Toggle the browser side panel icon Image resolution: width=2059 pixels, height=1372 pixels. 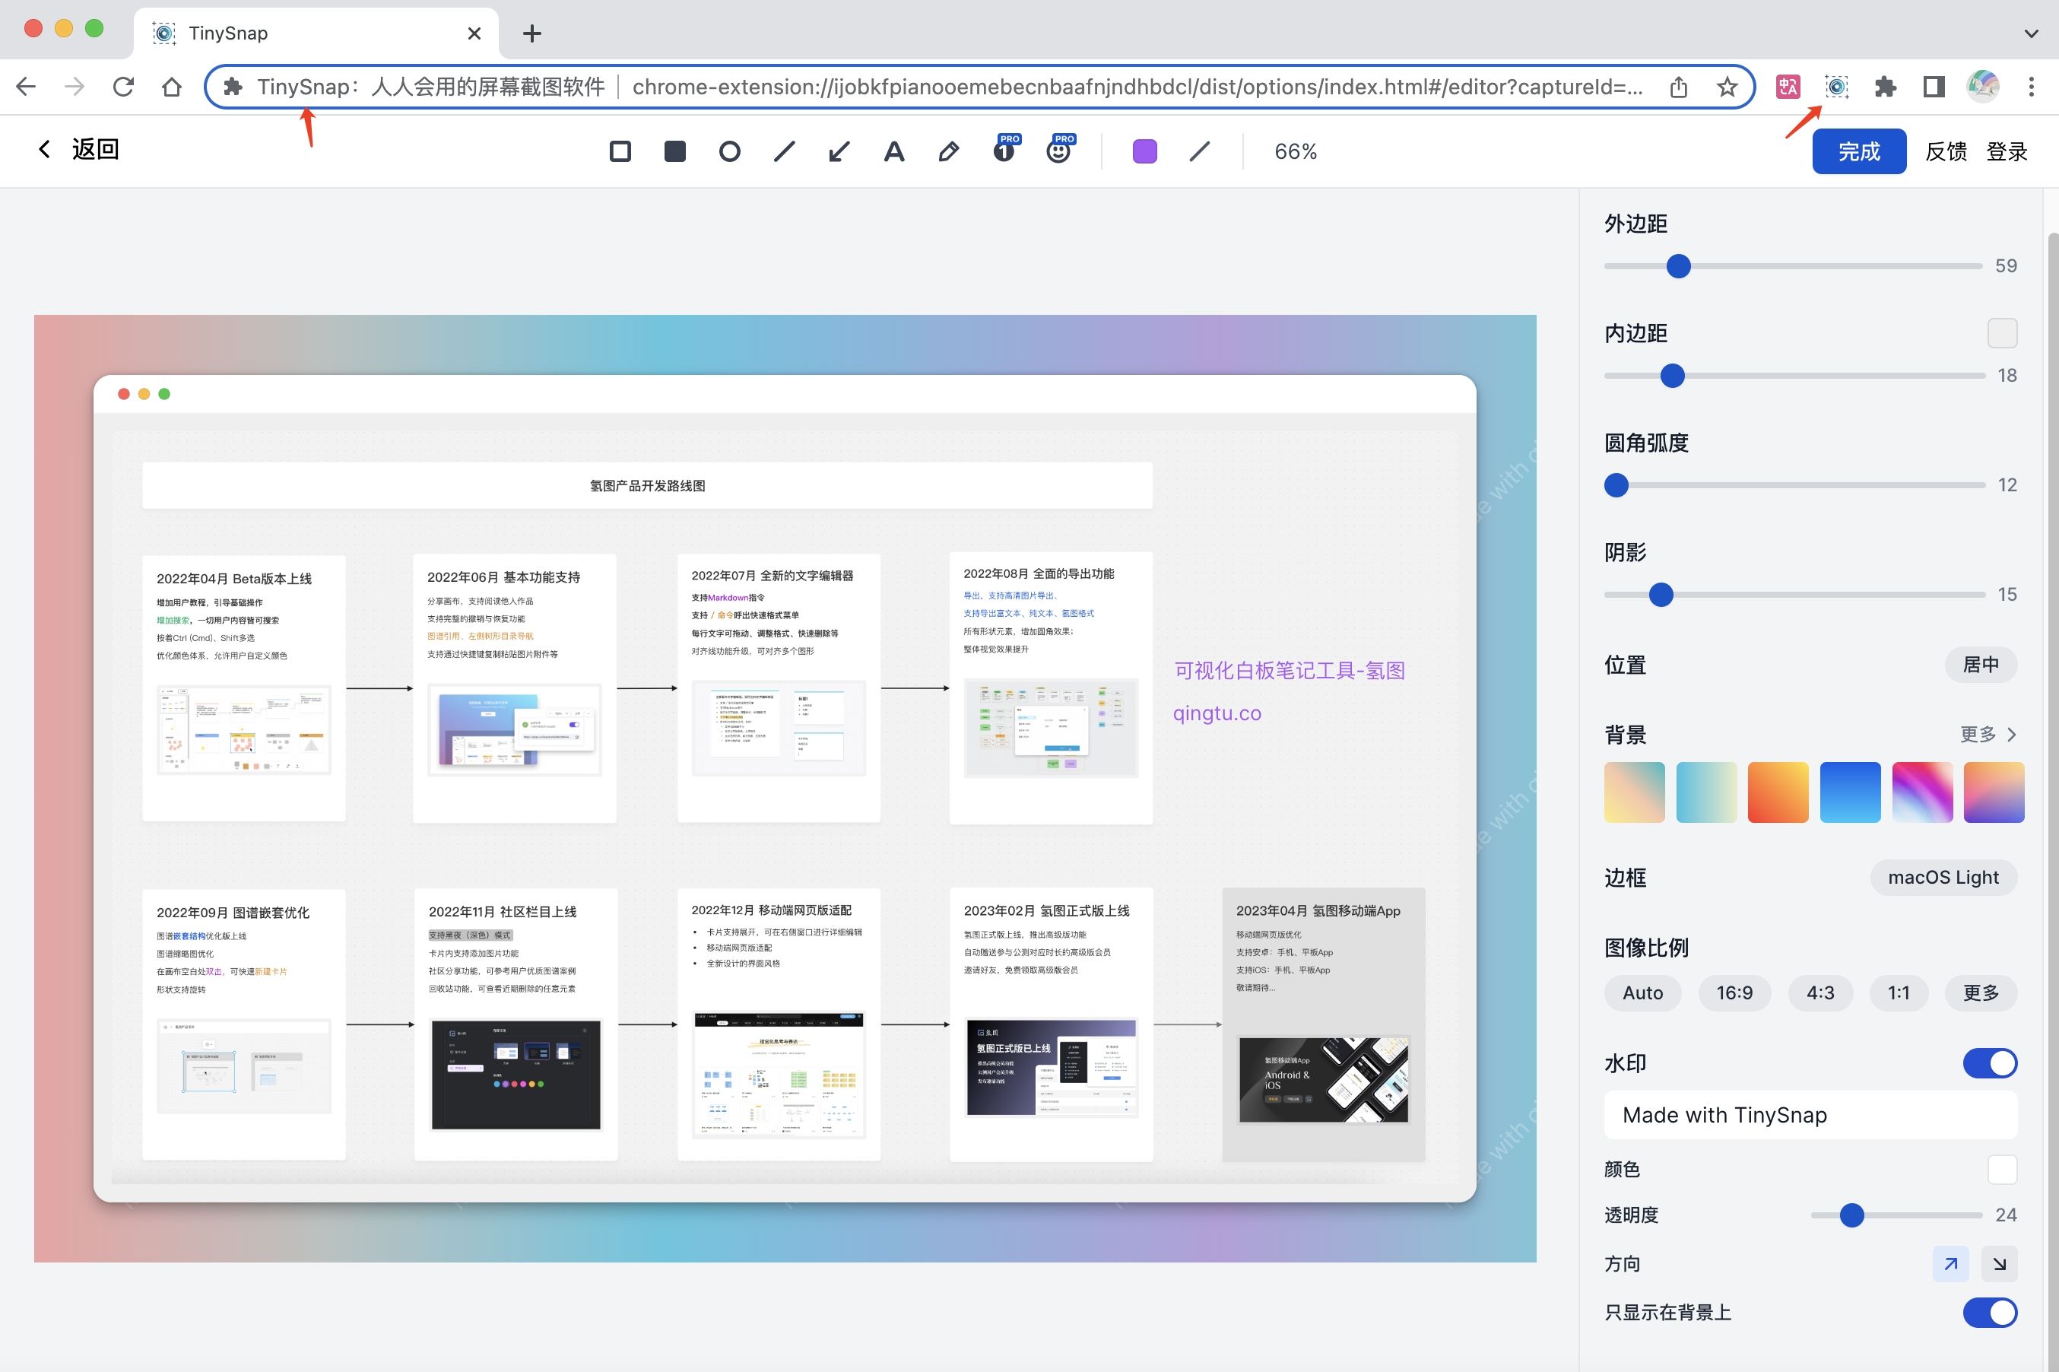coord(1934,87)
